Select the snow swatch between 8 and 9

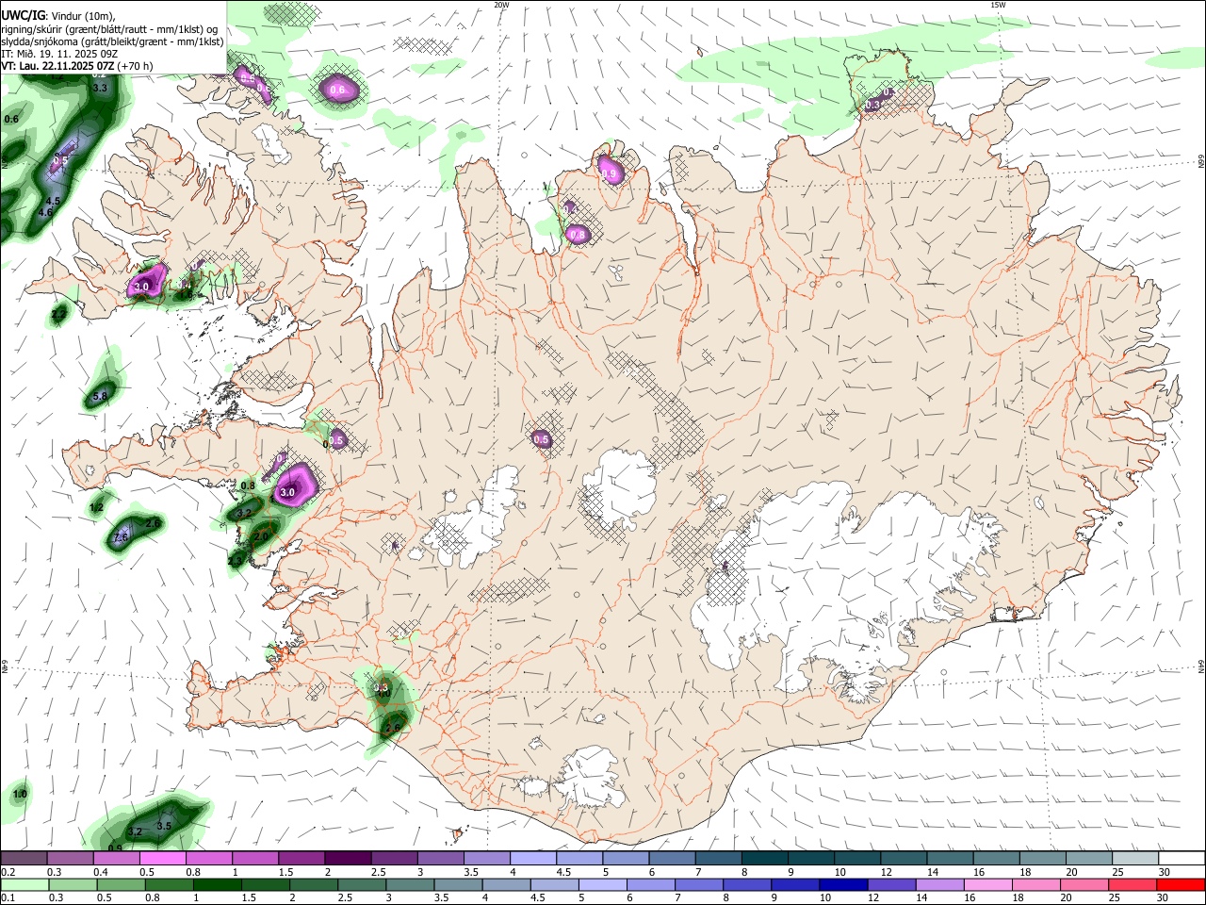click(764, 858)
